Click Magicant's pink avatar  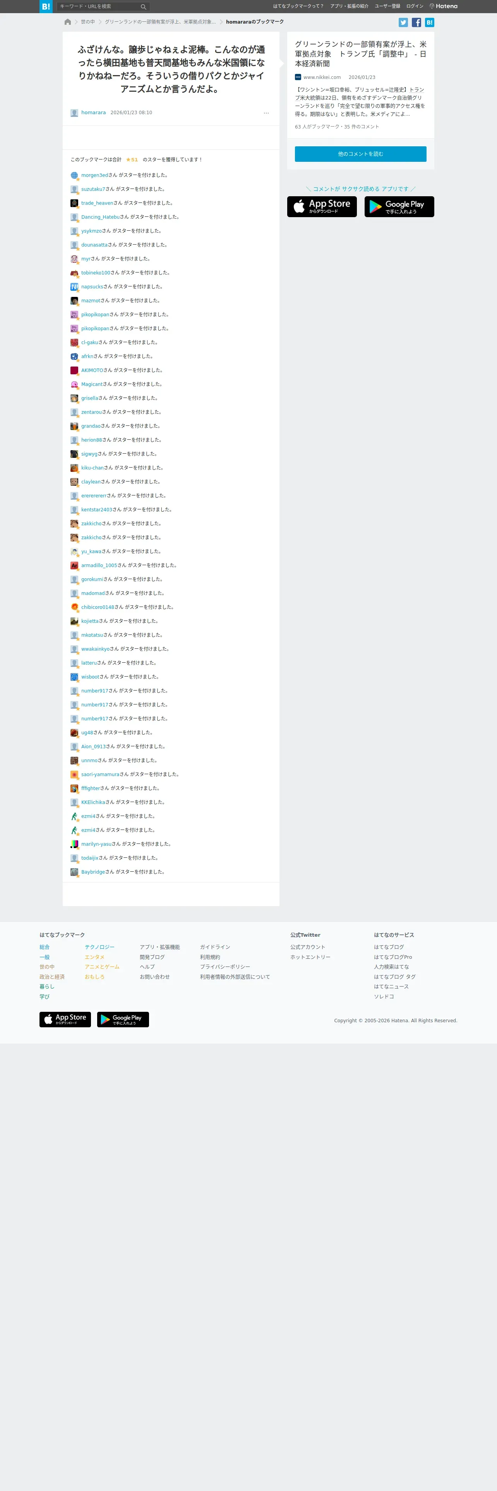click(74, 384)
